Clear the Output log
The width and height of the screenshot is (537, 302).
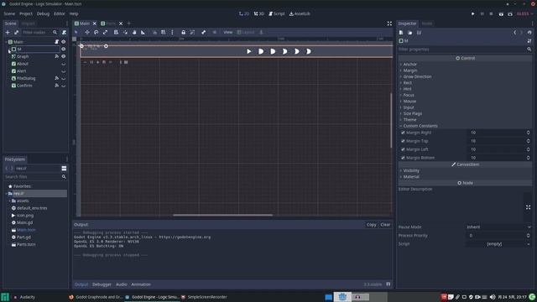(x=385, y=225)
